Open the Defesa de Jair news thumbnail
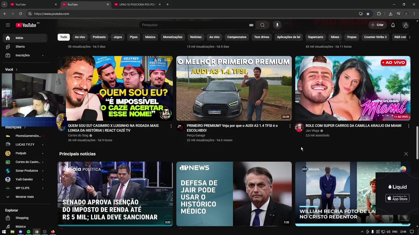This screenshot has width=419, height=235. tap(234, 194)
